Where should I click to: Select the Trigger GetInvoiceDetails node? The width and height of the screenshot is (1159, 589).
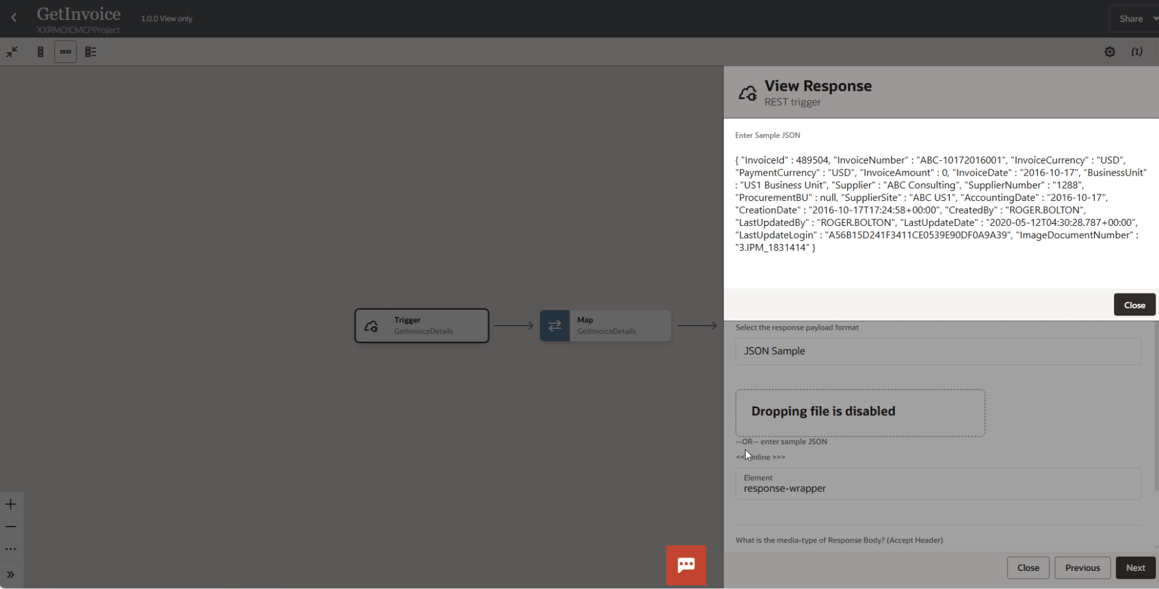tap(422, 326)
